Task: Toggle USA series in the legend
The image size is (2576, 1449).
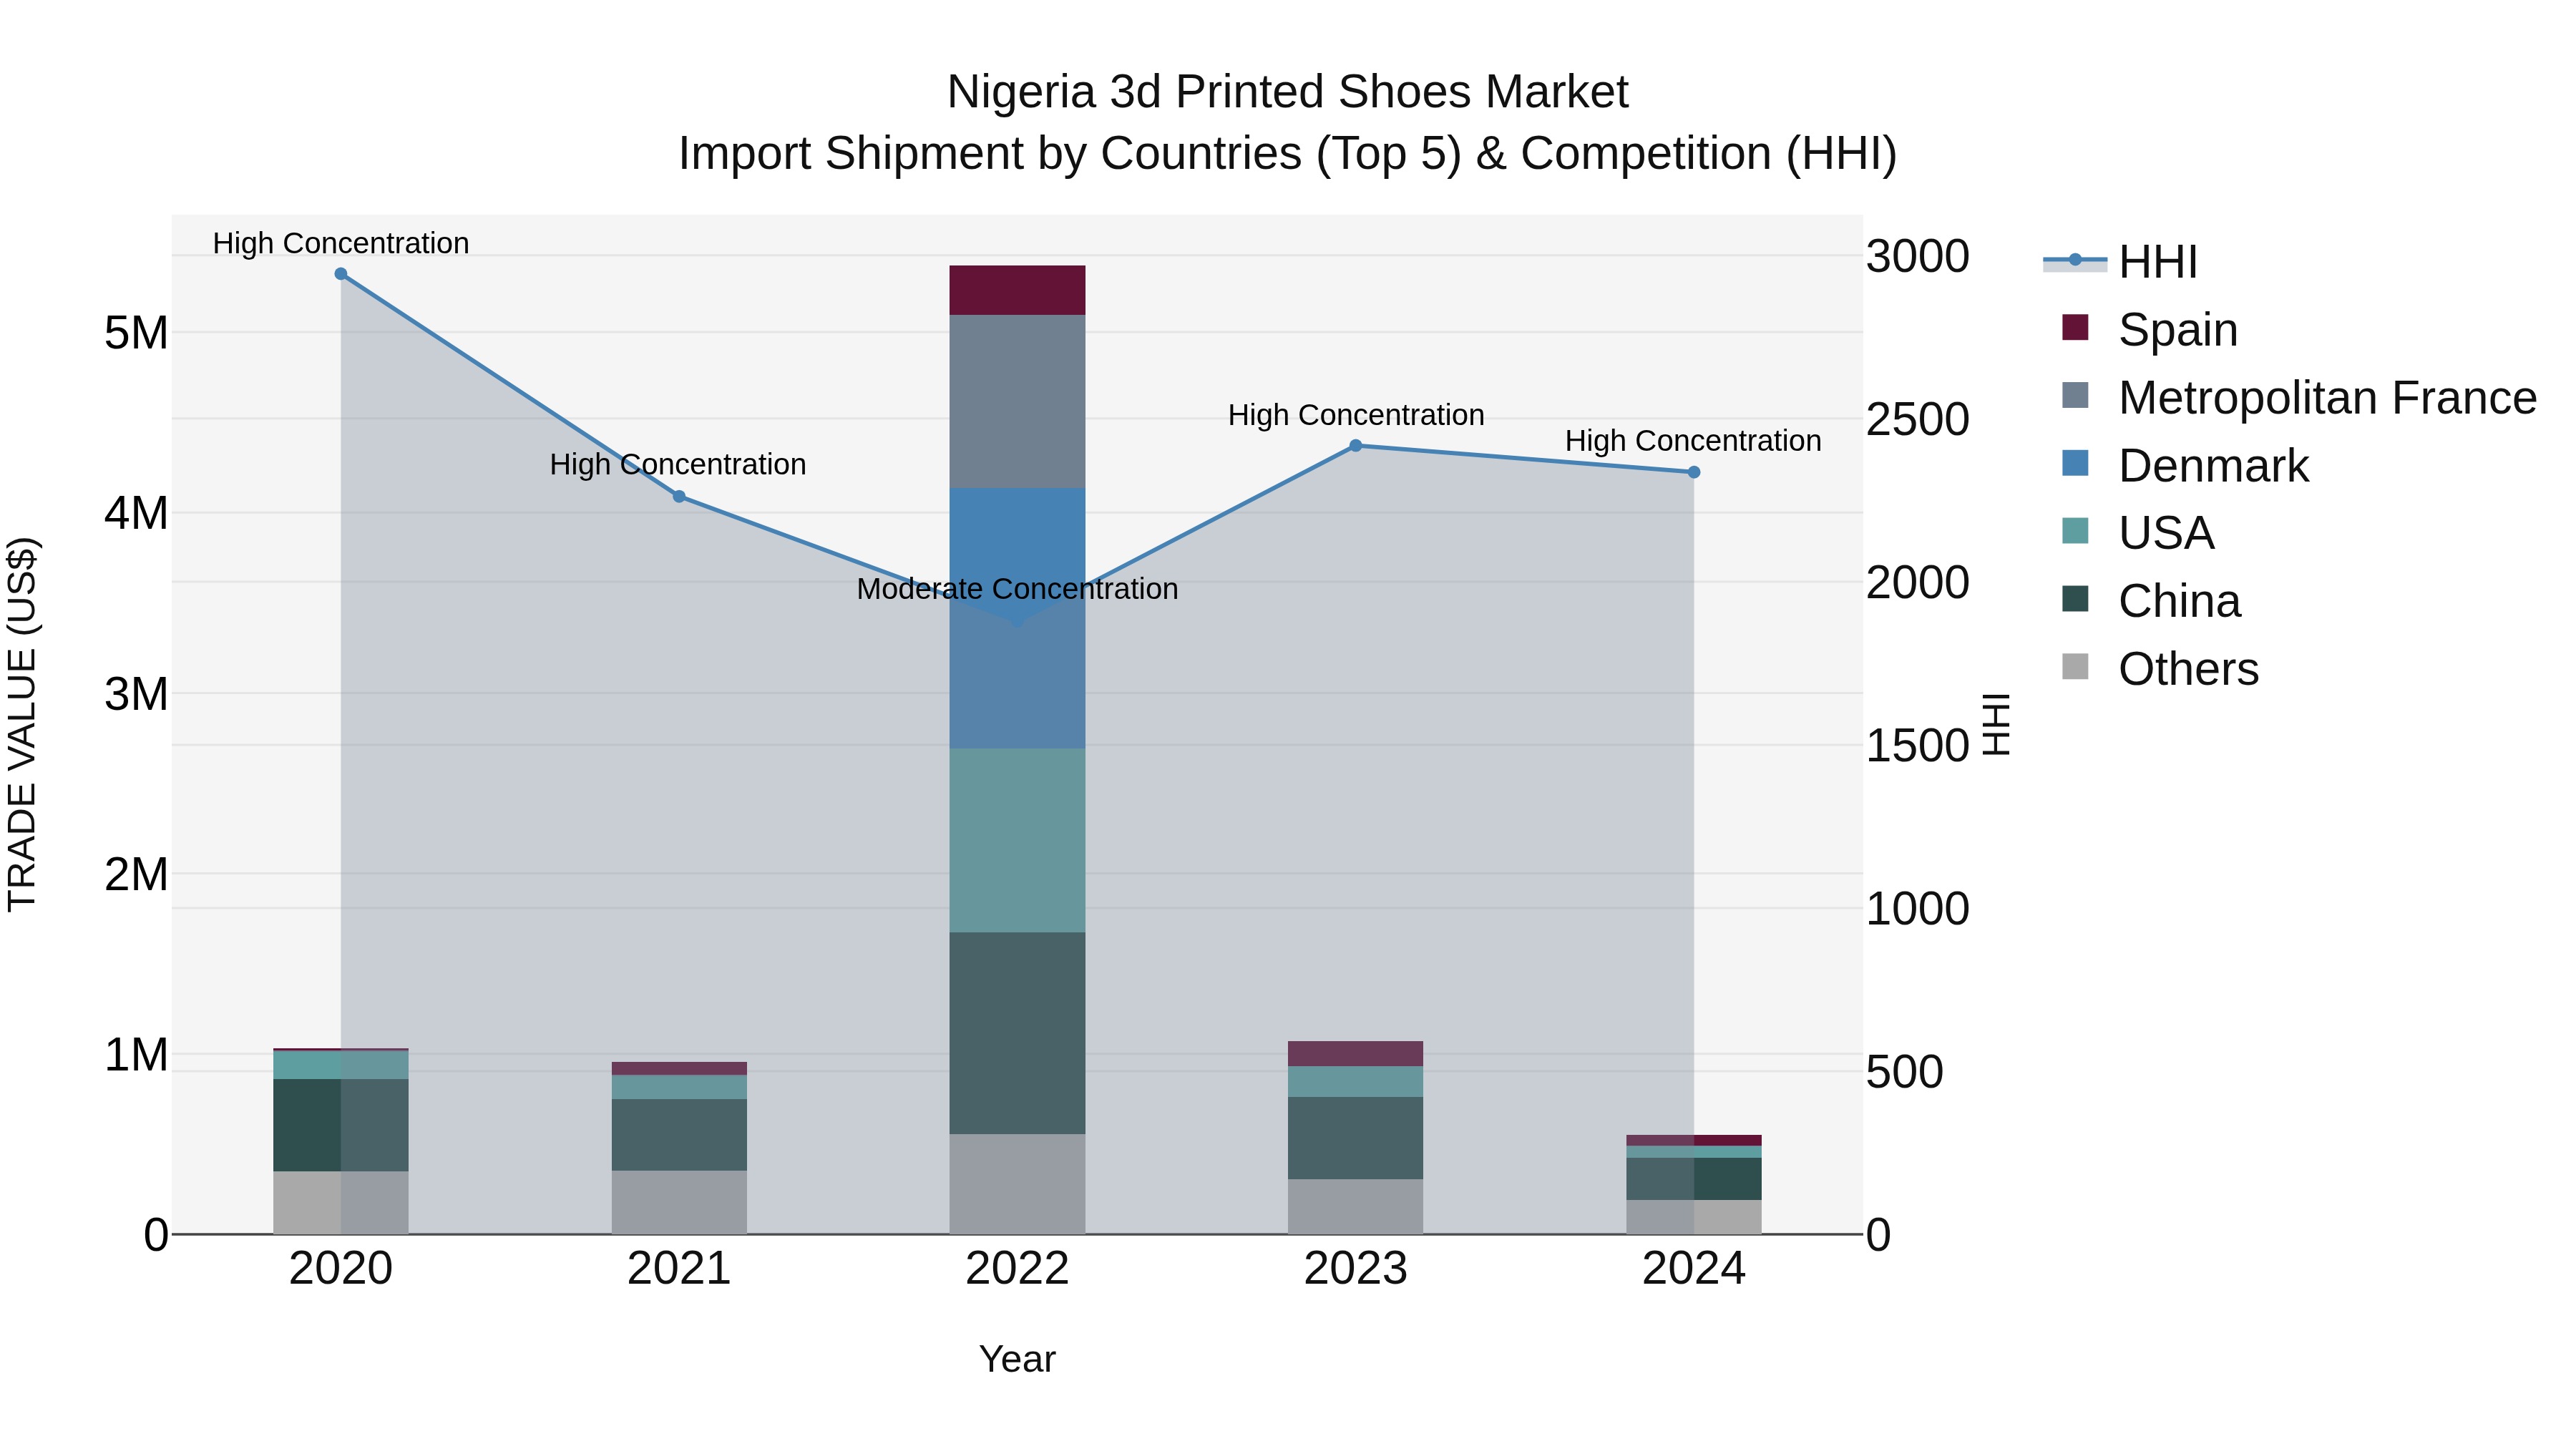Action: (x=2138, y=532)
